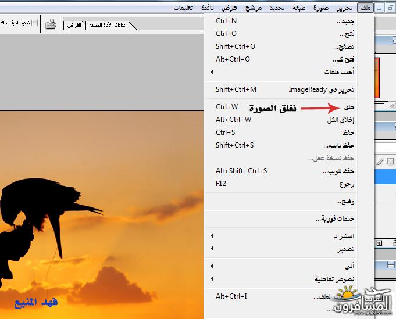Choose غلق to close the image

tap(281, 107)
